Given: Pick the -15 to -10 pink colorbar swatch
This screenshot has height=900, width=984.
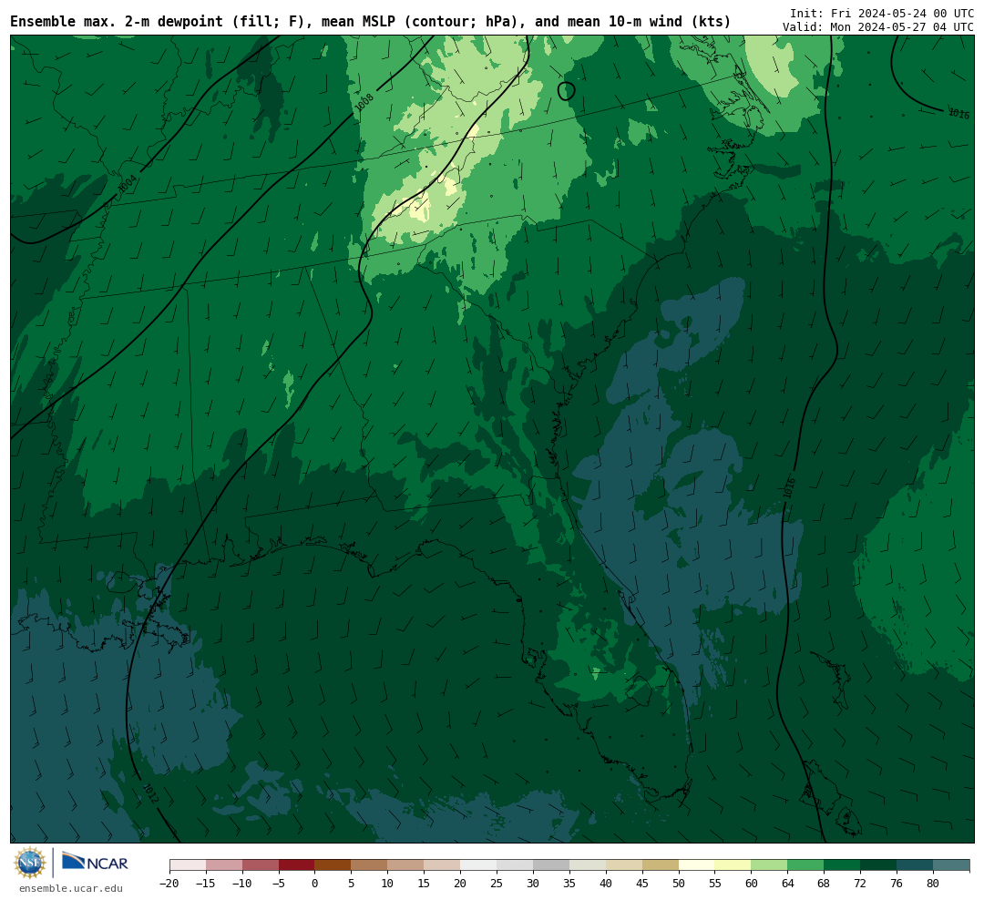Looking at the screenshot, I should coord(224,865).
